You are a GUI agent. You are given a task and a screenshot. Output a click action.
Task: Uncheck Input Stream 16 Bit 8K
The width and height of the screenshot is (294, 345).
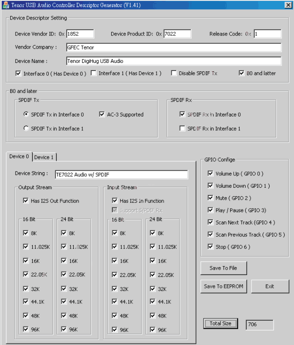click(115, 233)
